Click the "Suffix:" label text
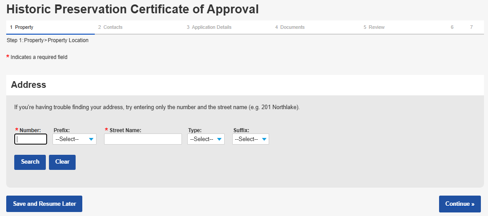 [241, 130]
